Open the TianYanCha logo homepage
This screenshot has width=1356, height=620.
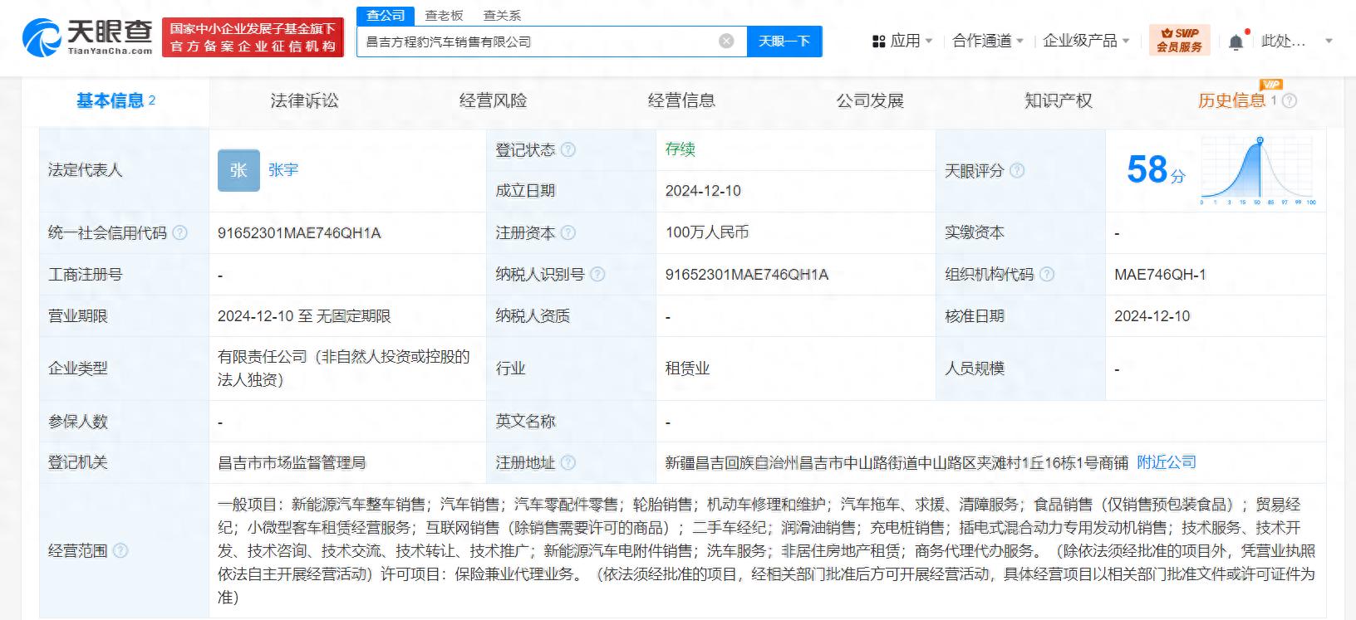pyautogui.click(x=87, y=38)
